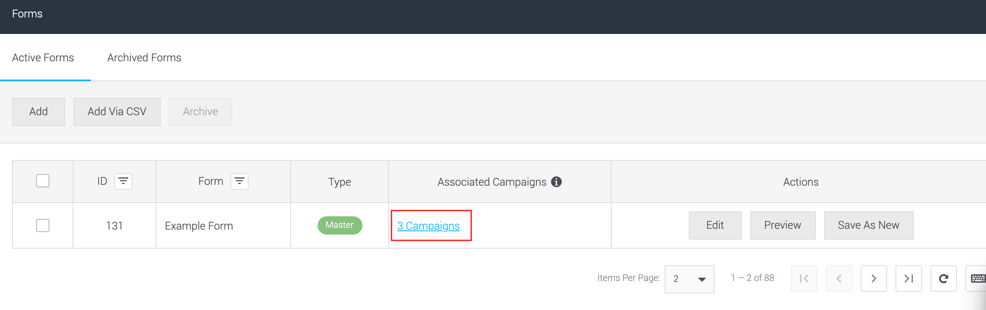Tick the select-all checkbox in header
Image resolution: width=986 pixels, height=310 pixels.
[x=43, y=181]
